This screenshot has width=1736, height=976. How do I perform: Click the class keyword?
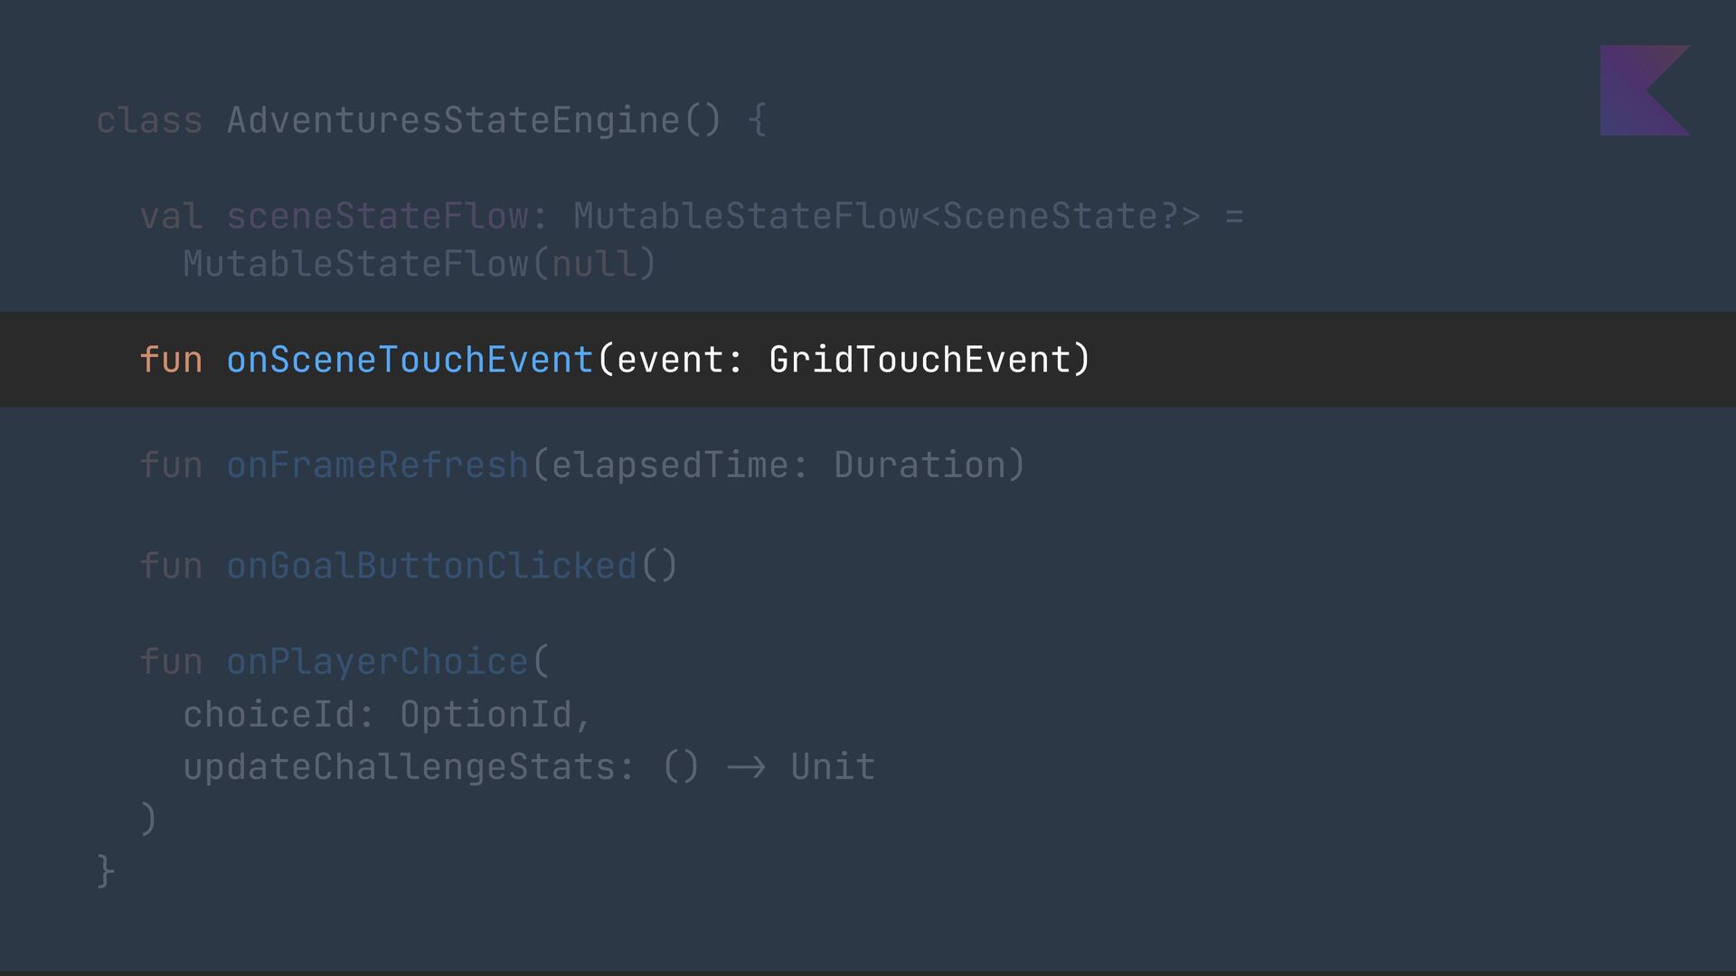(x=149, y=120)
